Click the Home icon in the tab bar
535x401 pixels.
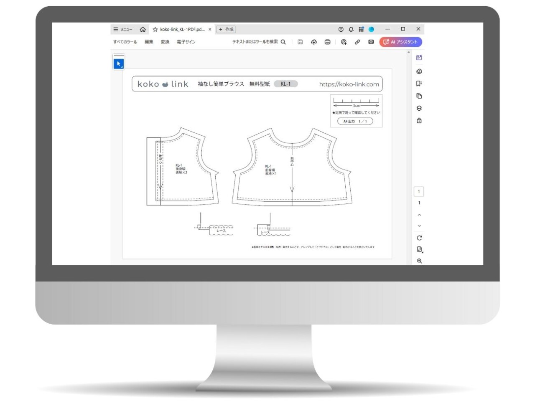coord(143,29)
